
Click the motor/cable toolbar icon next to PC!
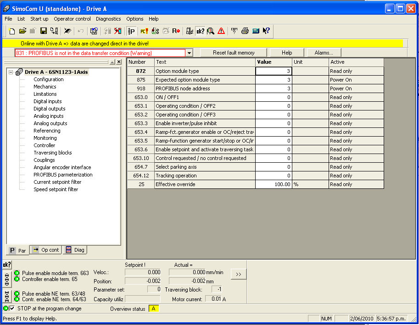coord(155,31)
